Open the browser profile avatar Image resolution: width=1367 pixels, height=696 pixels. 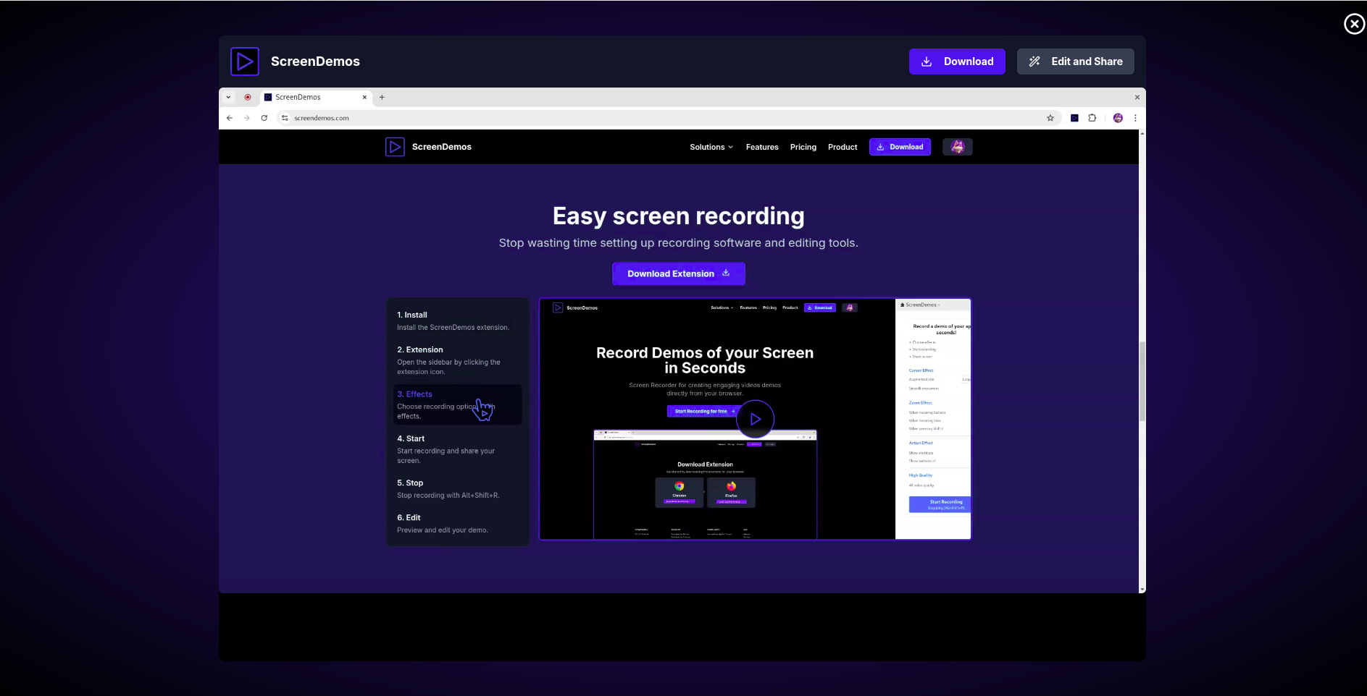pyautogui.click(x=1118, y=118)
